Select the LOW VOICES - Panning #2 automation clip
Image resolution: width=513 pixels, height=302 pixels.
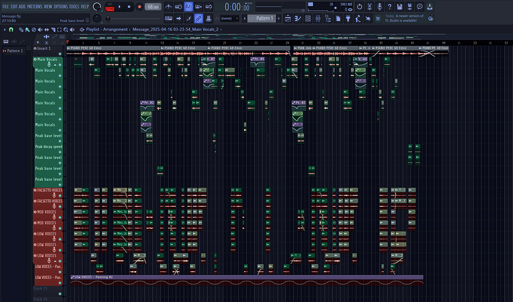tap(247, 280)
